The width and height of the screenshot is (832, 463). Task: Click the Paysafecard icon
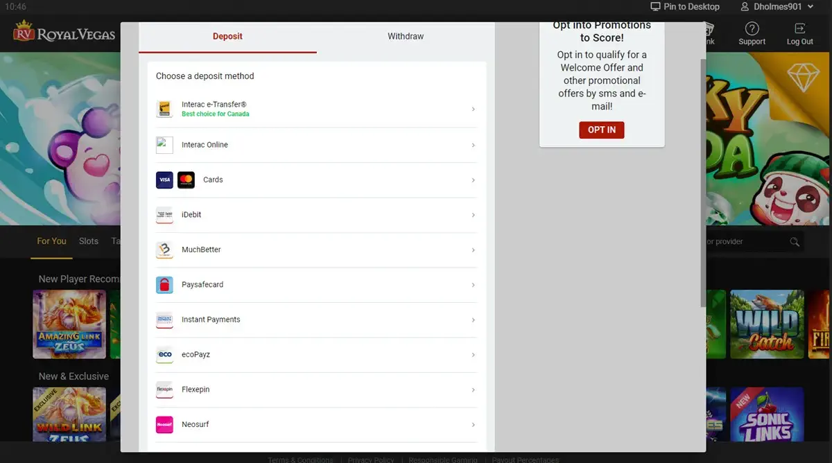tap(164, 284)
